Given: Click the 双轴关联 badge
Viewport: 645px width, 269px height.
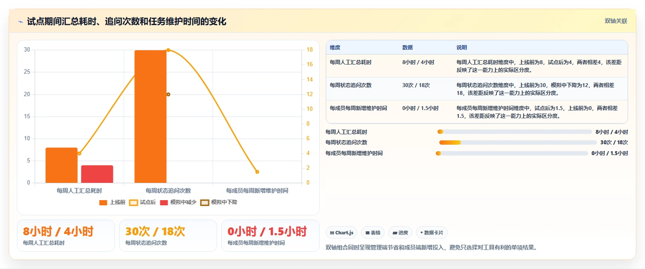Looking at the screenshot, I should tap(616, 21).
